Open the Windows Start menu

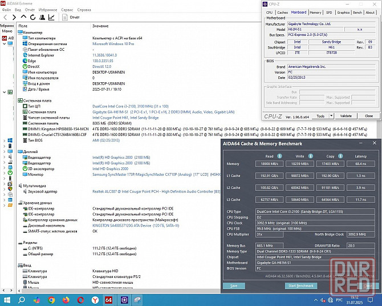[7, 300]
